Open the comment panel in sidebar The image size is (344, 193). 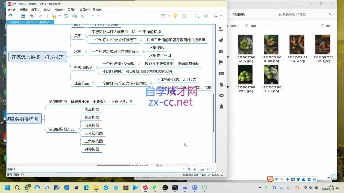(x=221, y=95)
